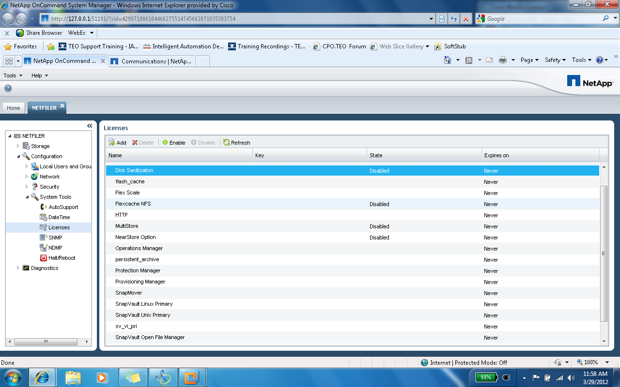The image size is (620, 387).
Task: Close the NETFILER tab
Action: 62,106
